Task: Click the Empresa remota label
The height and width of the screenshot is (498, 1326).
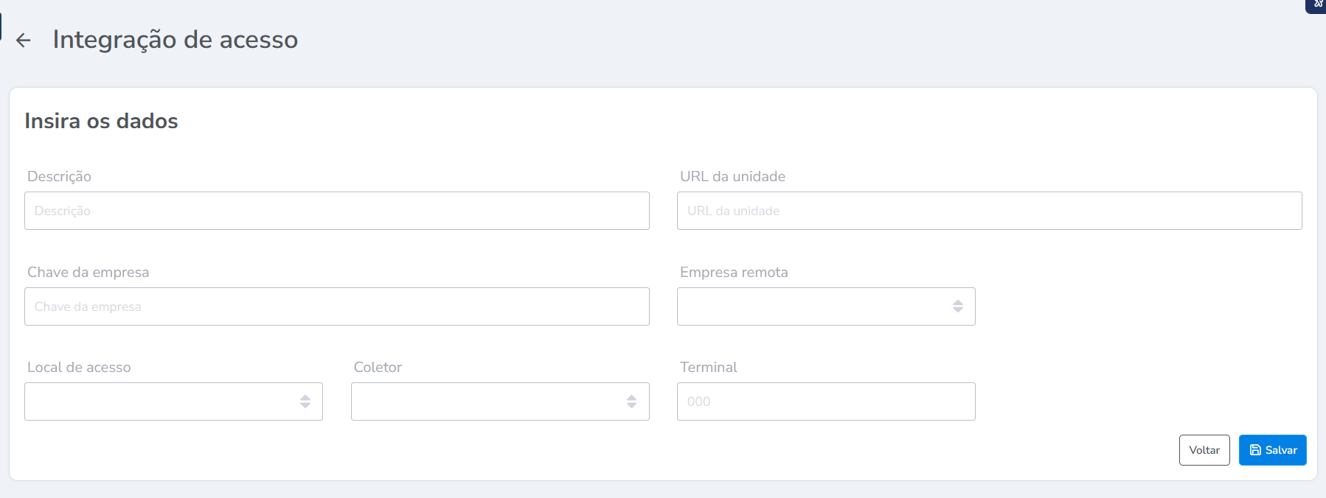Action: pos(734,272)
